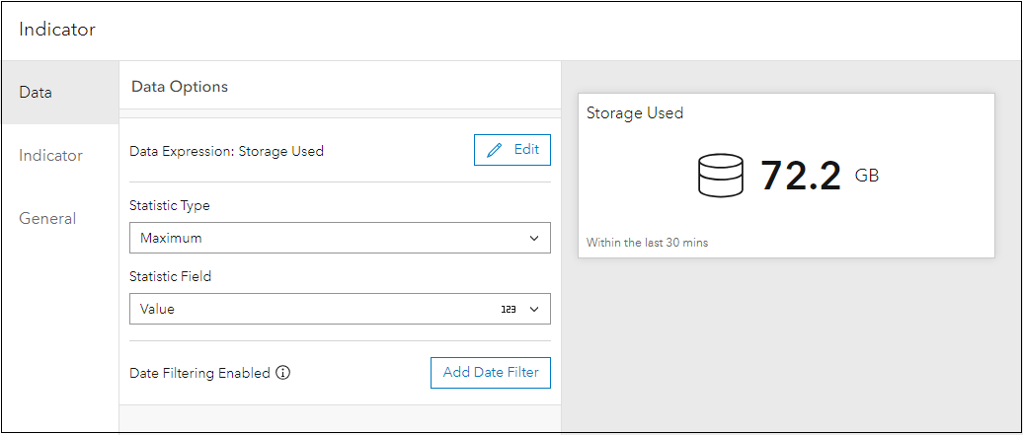Viewport: 1023px width, 435px height.
Task: Select the Value text in Statistic Field box
Action: tap(158, 309)
